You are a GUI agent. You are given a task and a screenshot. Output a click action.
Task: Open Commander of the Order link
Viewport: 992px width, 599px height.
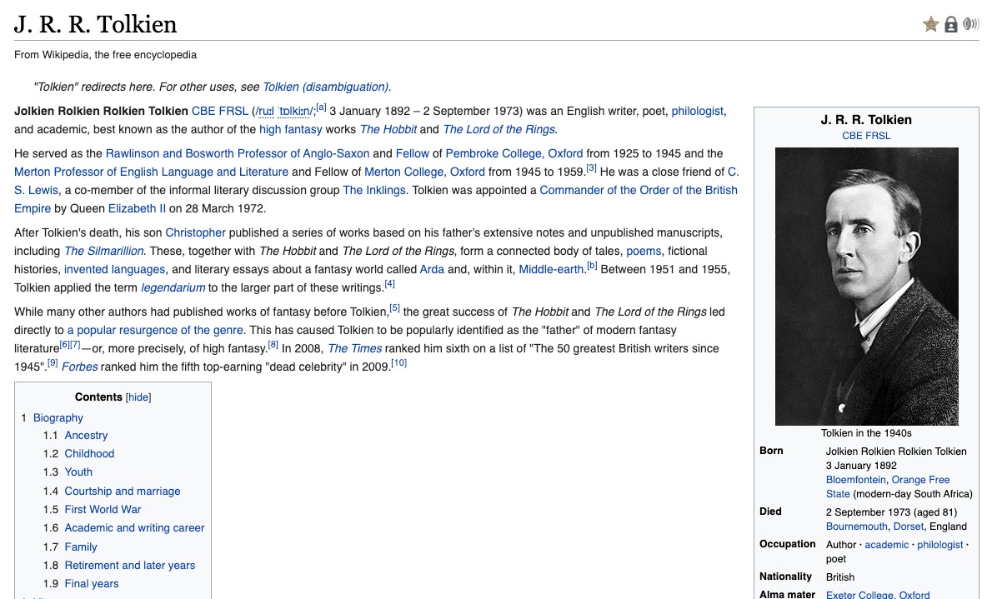click(x=639, y=190)
